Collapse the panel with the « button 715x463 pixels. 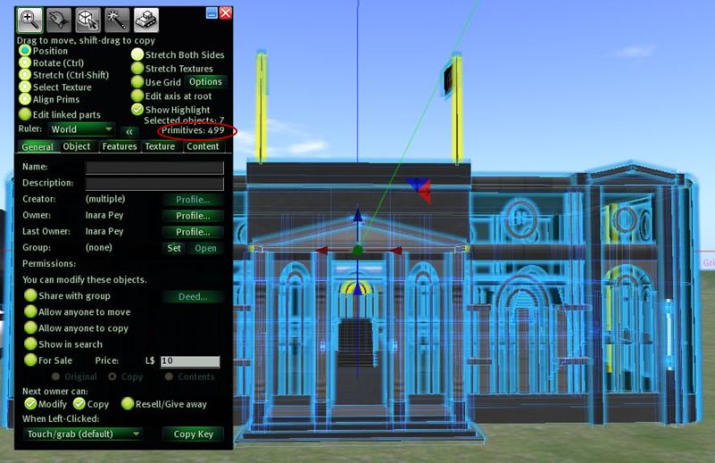click(x=130, y=130)
